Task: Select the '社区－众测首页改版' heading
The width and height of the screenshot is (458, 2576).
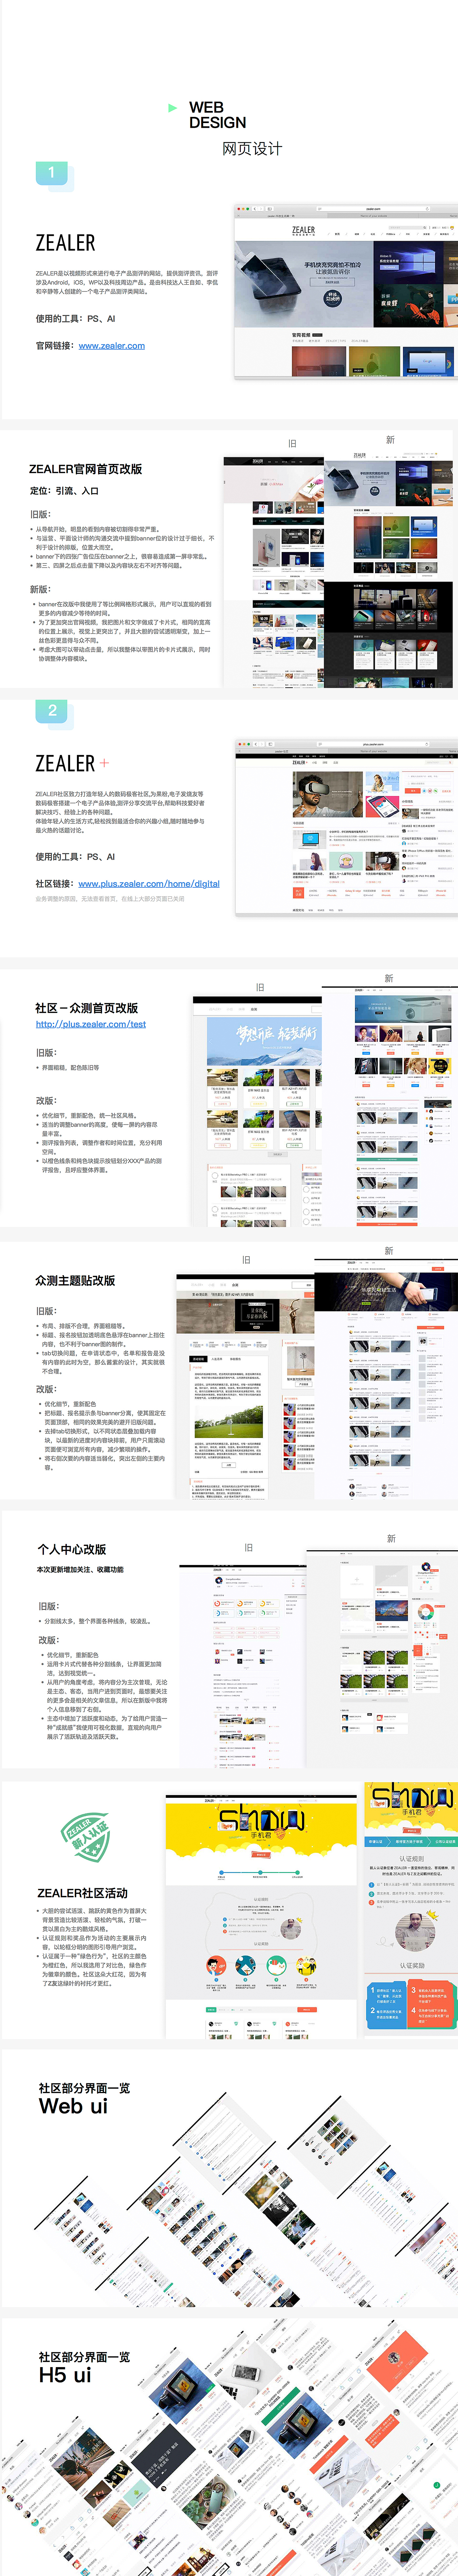Action: 87,1008
